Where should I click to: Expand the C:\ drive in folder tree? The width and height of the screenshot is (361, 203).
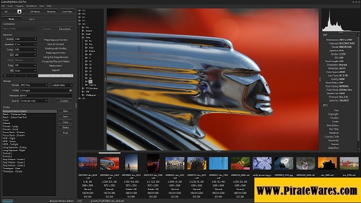[x=80, y=10]
